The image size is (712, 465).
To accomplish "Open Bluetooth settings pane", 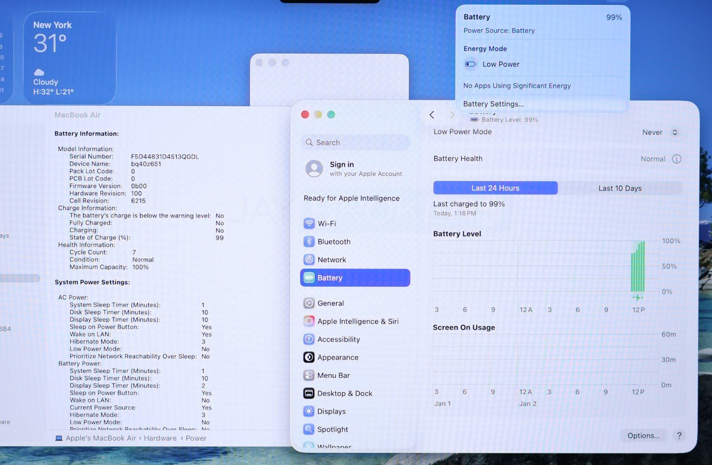I will coord(333,242).
